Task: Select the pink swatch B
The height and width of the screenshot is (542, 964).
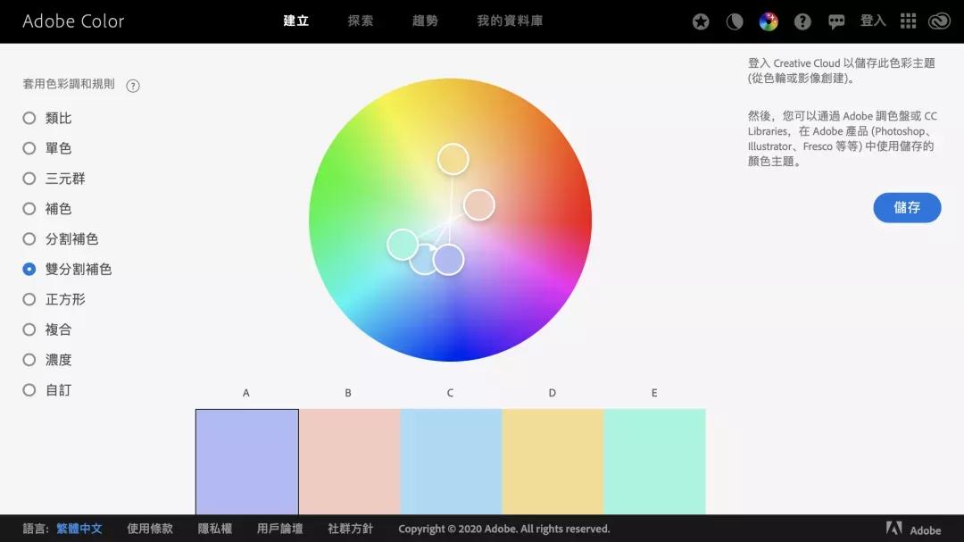Action: 349,462
